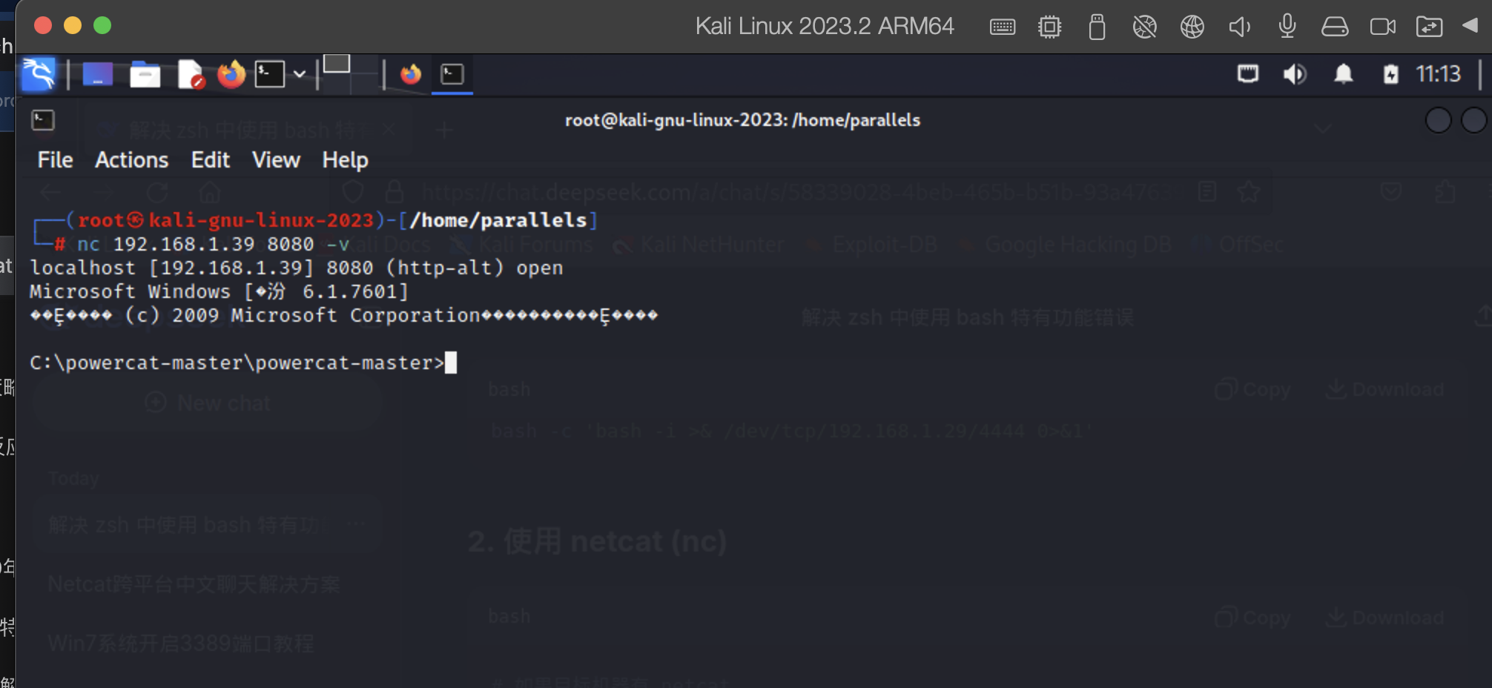Launch Firefox from the panel launcher
The width and height of the screenshot is (1492, 688).
tap(231, 74)
